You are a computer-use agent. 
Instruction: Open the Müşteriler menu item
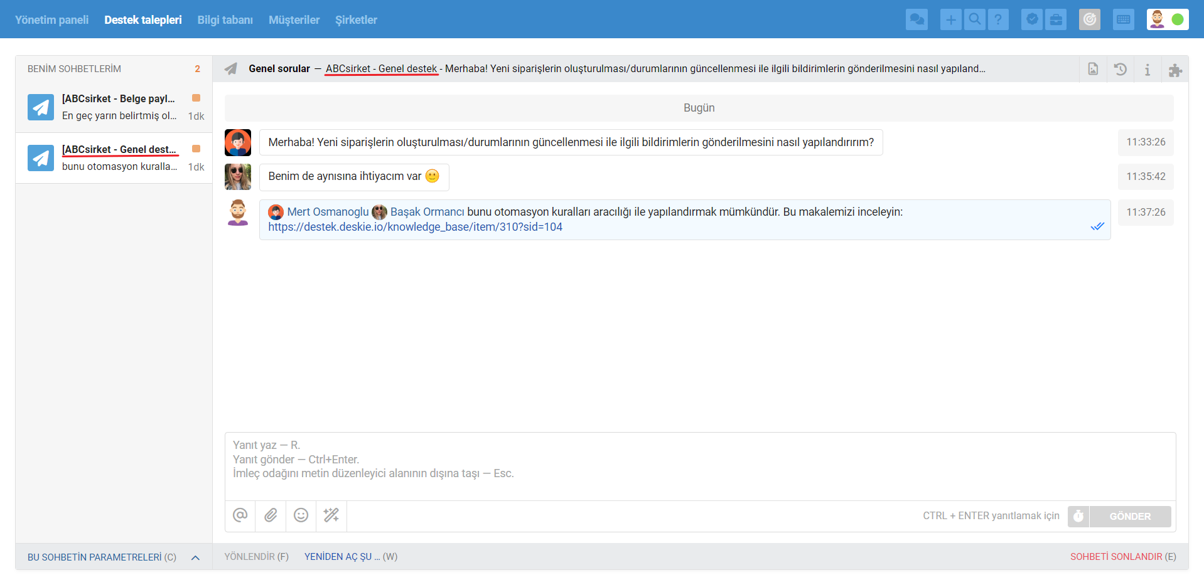tap(294, 20)
